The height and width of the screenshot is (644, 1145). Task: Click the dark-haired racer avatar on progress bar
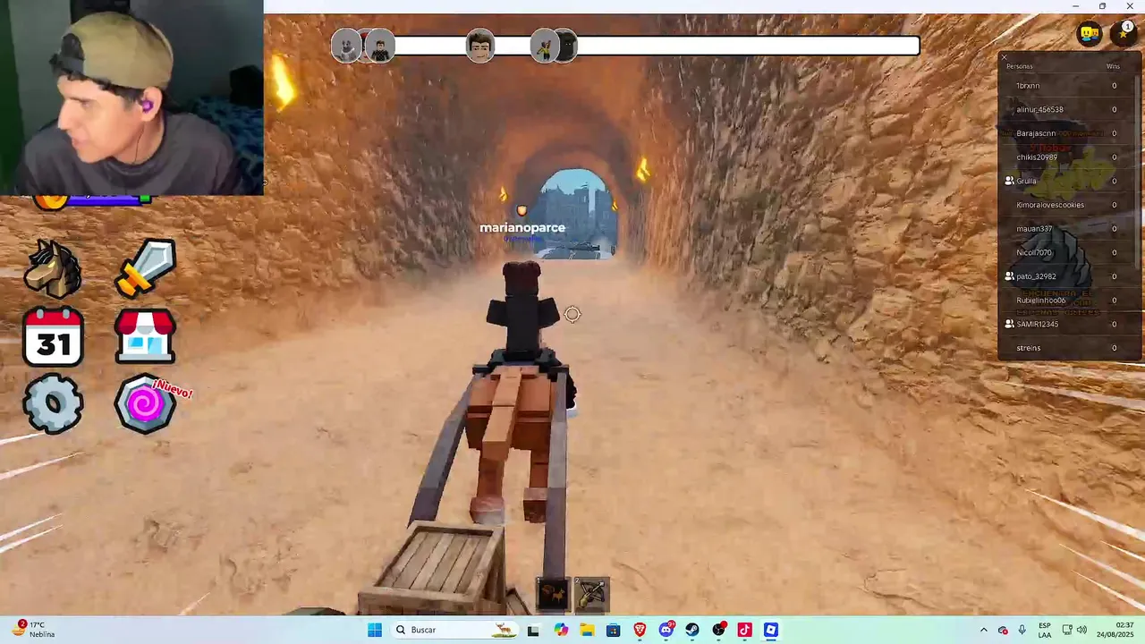click(480, 46)
